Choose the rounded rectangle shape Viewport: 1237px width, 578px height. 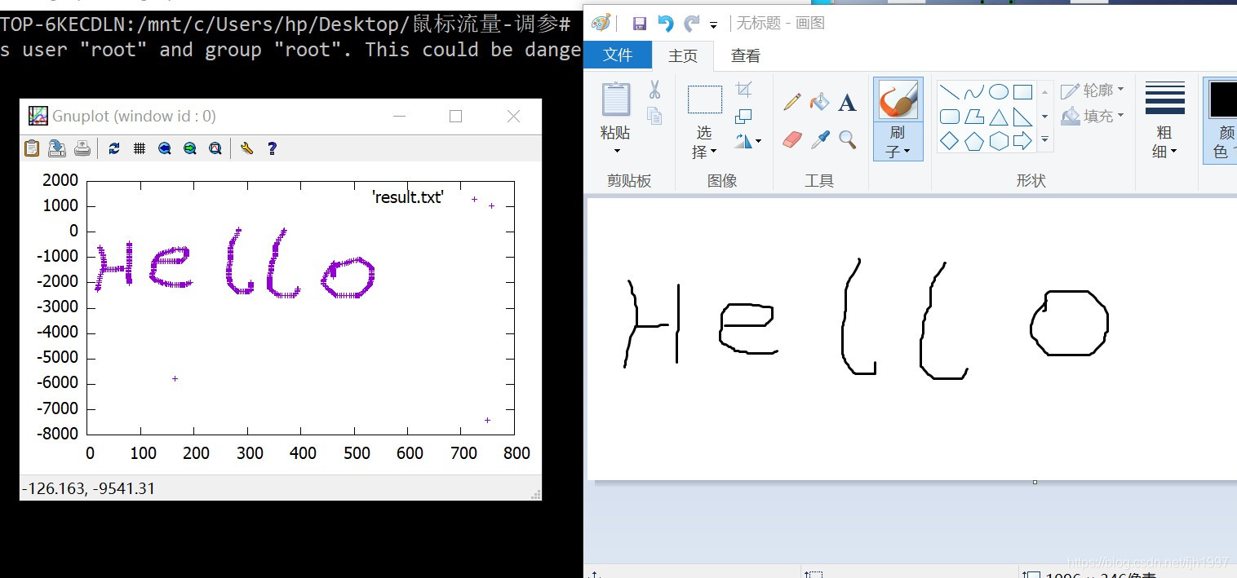click(x=949, y=117)
